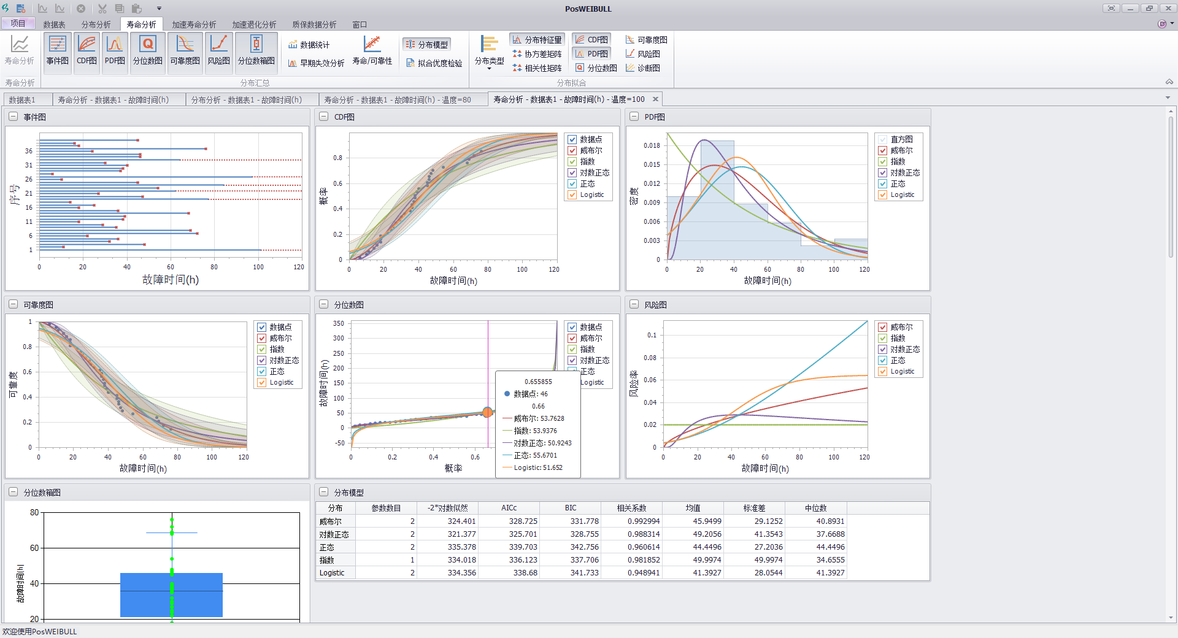The height and width of the screenshot is (638, 1178).
Task: Click the large CDF图 icon in 分布汇总
Action: coord(87,52)
